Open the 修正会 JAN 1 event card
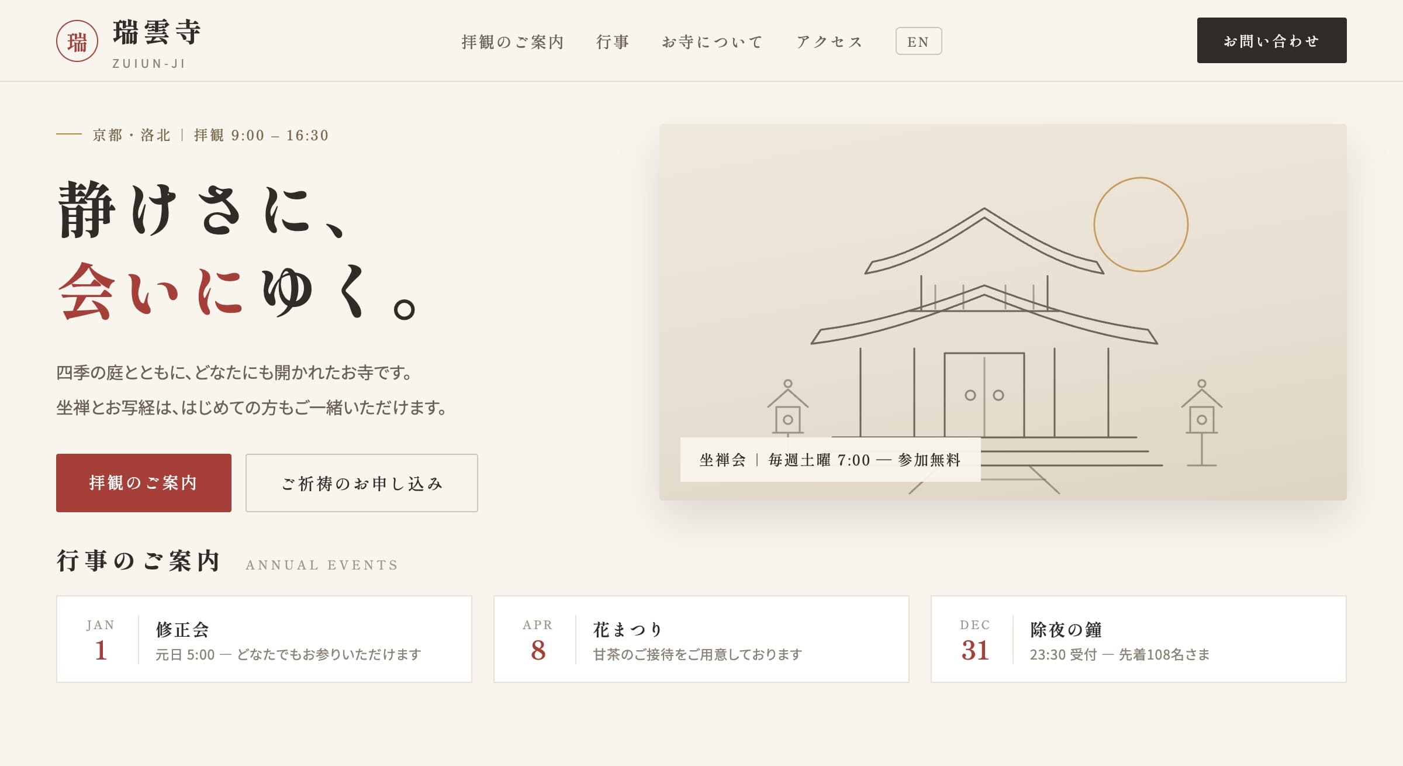Image resolution: width=1403 pixels, height=766 pixels. click(x=264, y=639)
